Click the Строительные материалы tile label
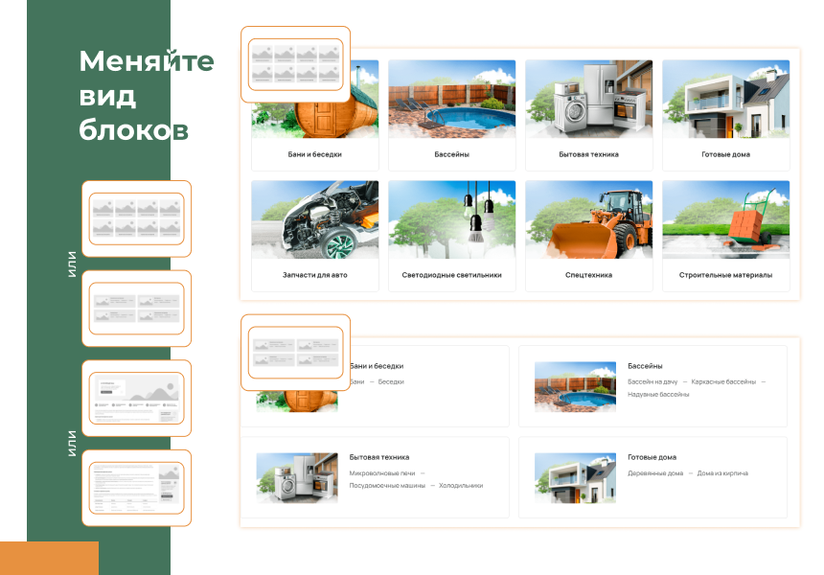This screenshot has width=824, height=575. tap(725, 275)
